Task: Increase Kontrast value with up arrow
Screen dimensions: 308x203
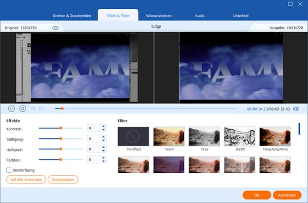Action: [104, 126]
